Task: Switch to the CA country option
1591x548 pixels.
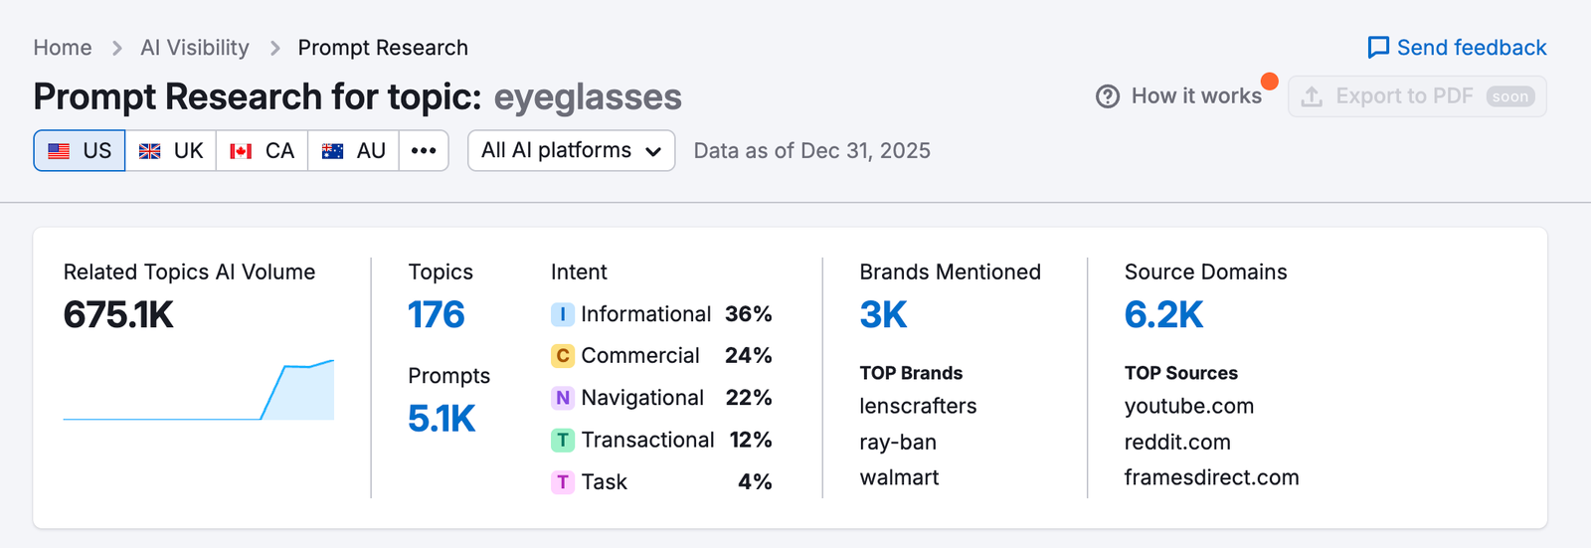Action: pyautogui.click(x=262, y=151)
